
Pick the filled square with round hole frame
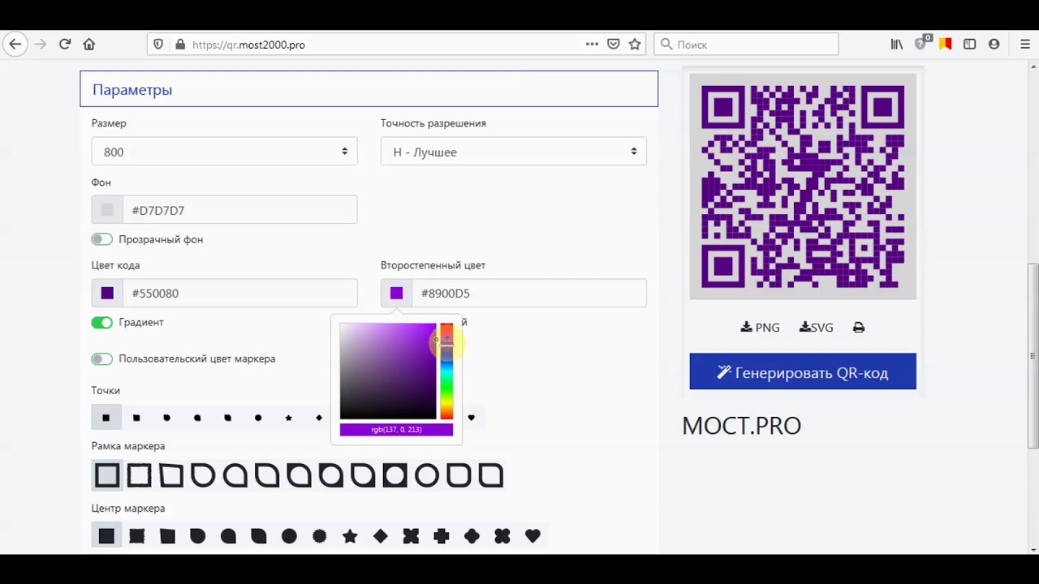(x=394, y=475)
